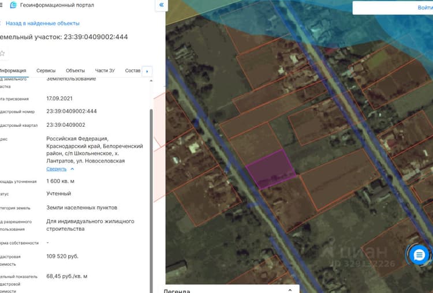
Task: Open the hamburger menu
Action: click(1, 5)
